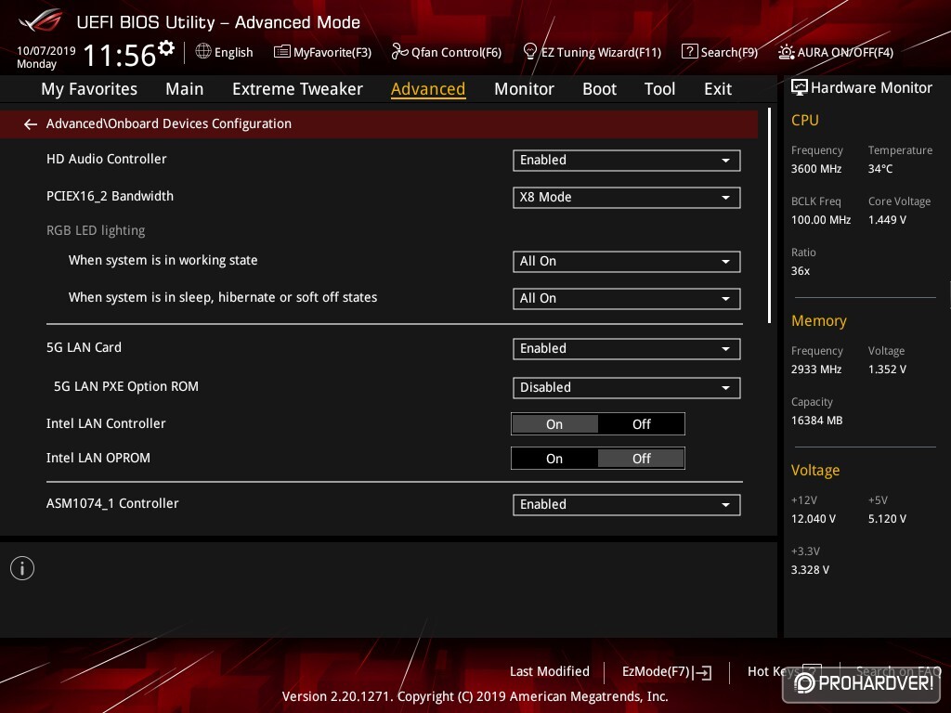Click the settings list scrollbar
Viewport: 951px width, 713px height.
pyautogui.click(x=769, y=215)
